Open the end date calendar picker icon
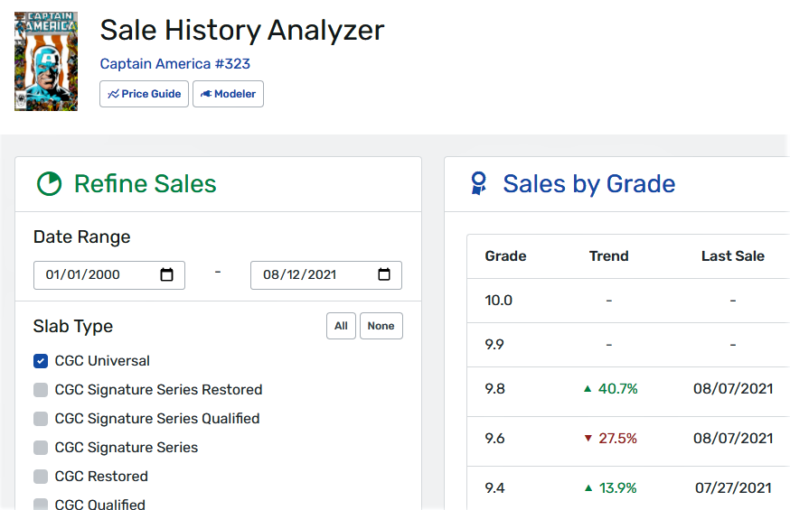 pyautogui.click(x=384, y=274)
